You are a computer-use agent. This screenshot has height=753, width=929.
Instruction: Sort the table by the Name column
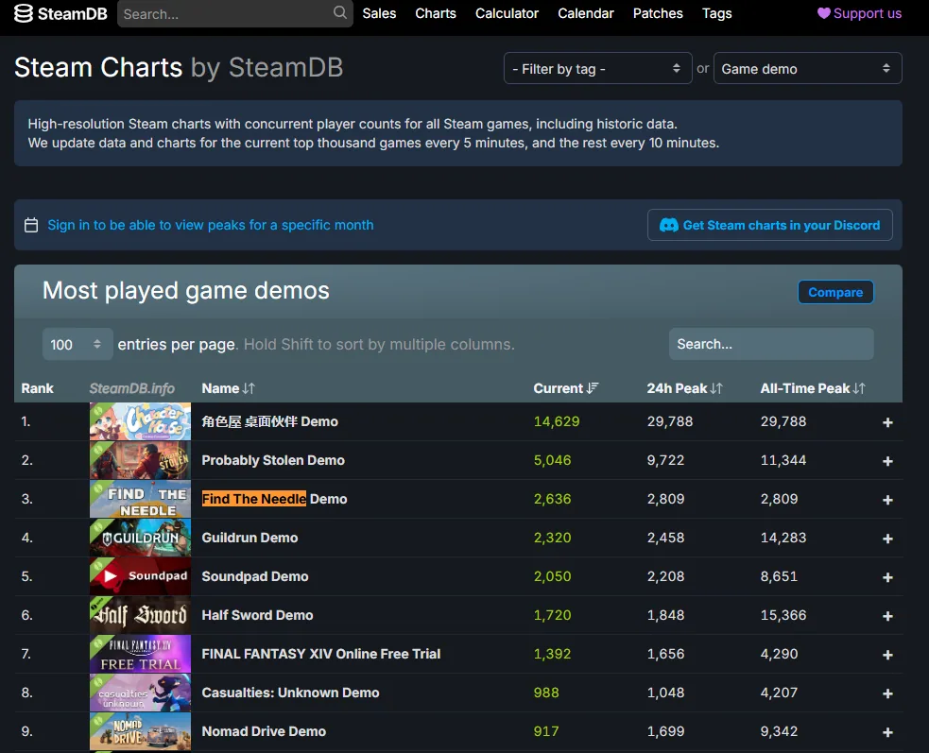(x=228, y=388)
